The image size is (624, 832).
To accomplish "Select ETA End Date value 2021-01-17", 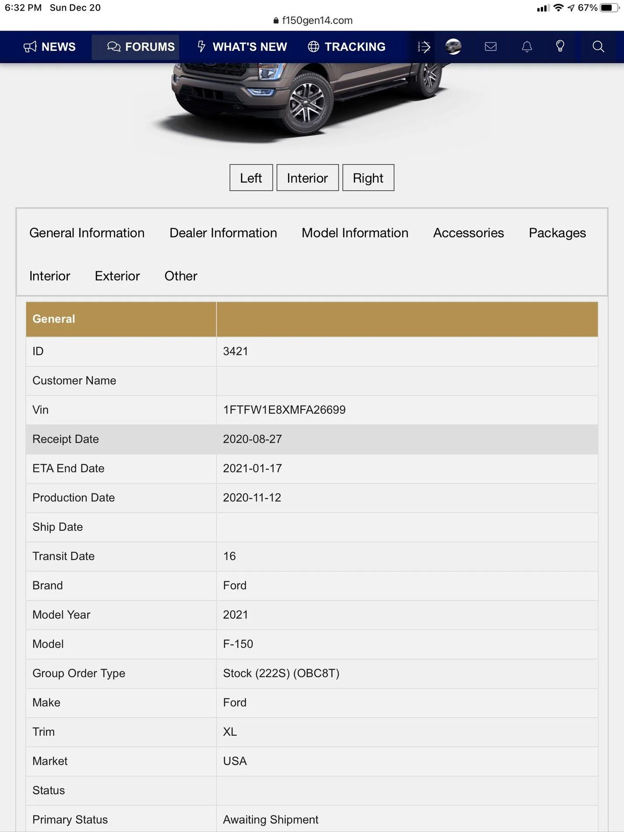I will [x=252, y=469].
